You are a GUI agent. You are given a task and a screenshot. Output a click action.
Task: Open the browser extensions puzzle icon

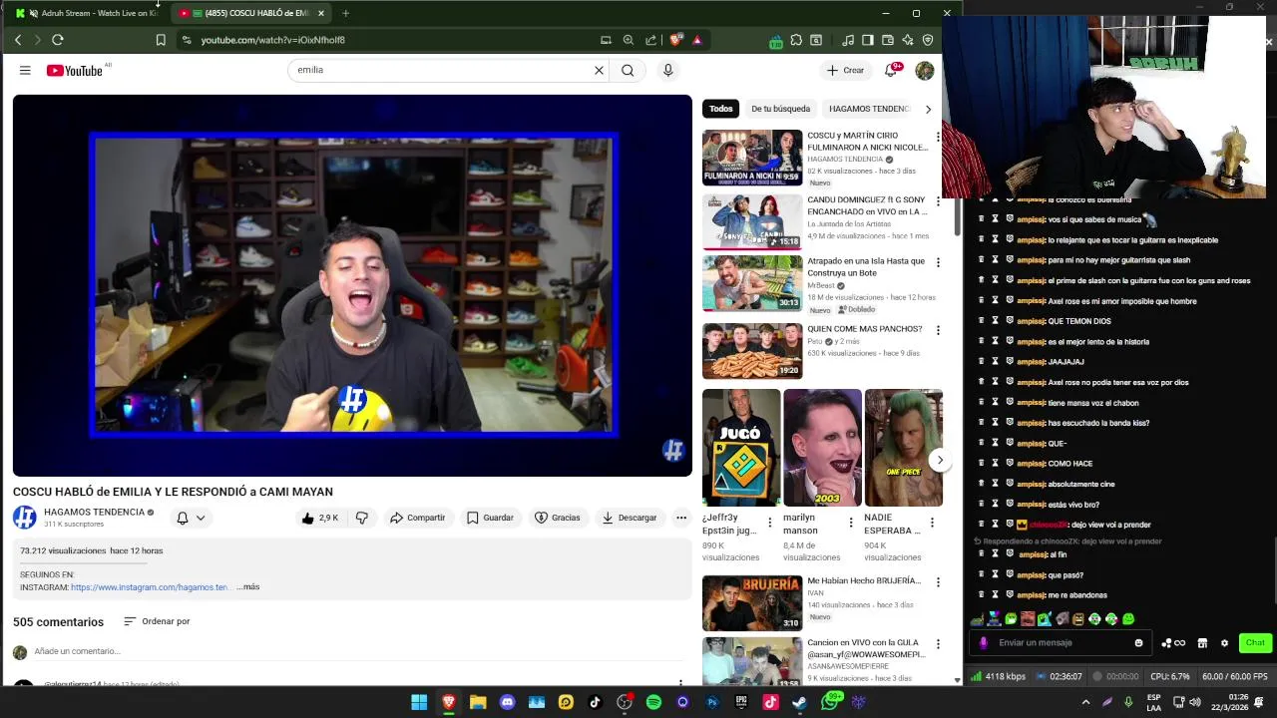pyautogui.click(x=796, y=40)
